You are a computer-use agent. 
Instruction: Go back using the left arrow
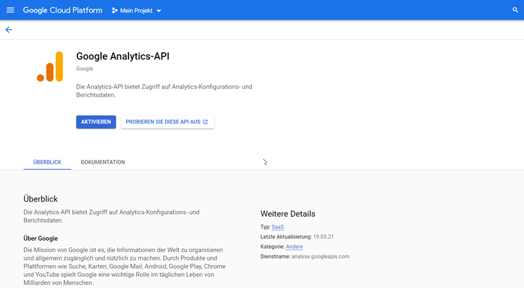click(9, 30)
